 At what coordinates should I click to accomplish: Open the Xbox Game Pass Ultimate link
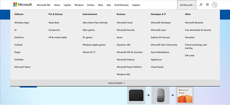(95, 23)
